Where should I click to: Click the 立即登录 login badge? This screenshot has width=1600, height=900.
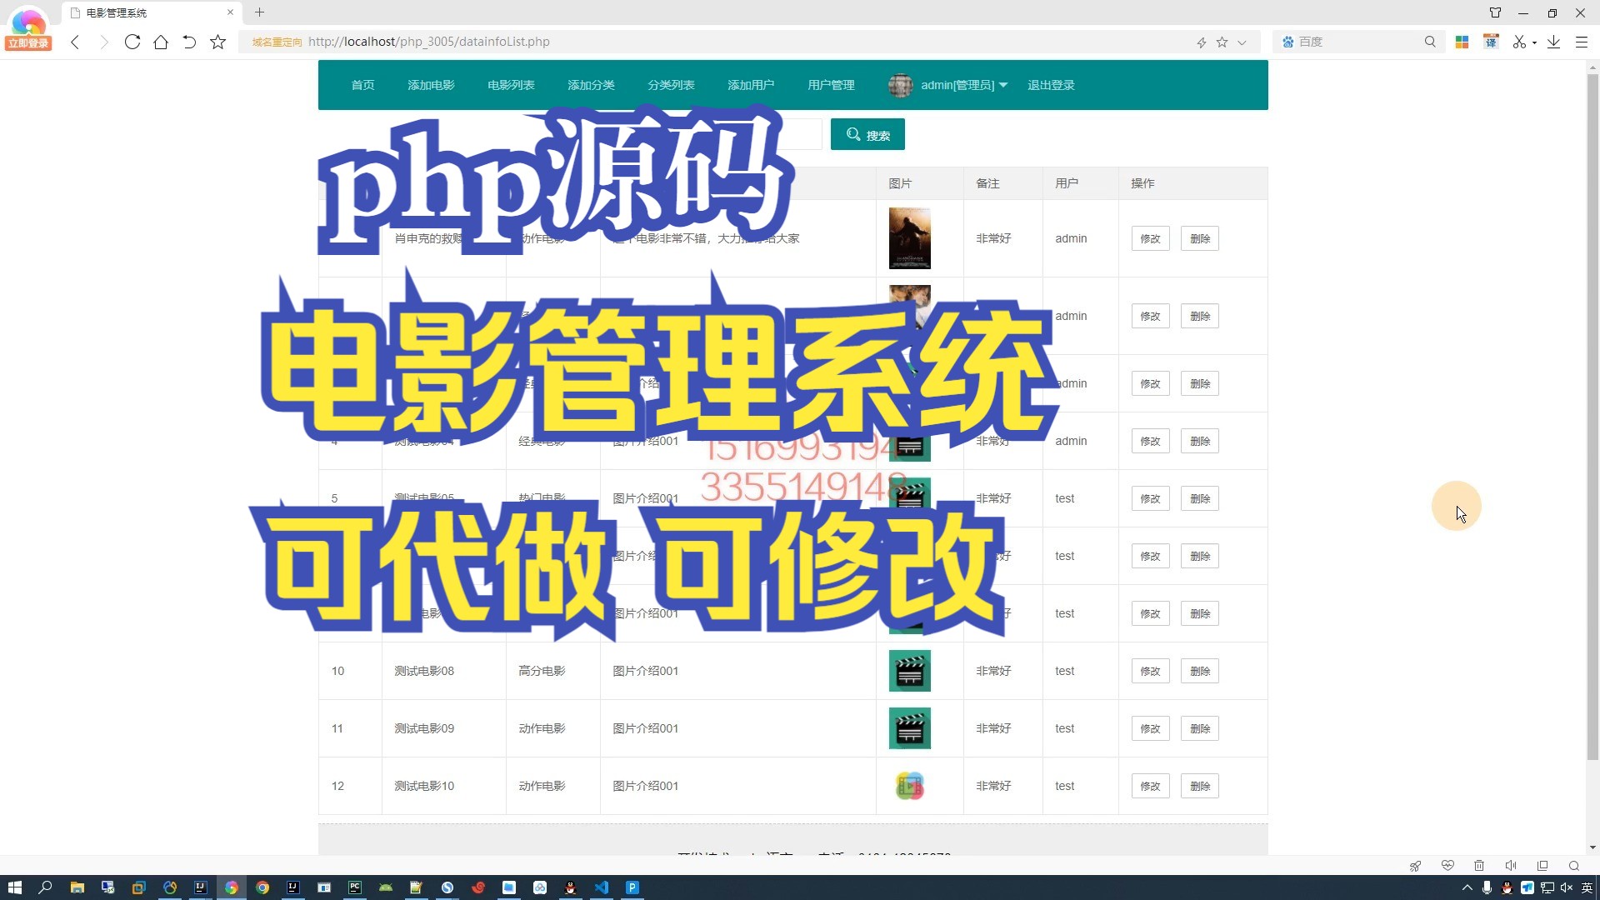tap(28, 43)
